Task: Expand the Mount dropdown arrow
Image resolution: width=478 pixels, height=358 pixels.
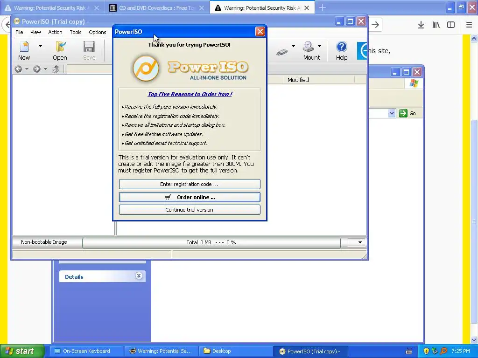Action: [319, 46]
